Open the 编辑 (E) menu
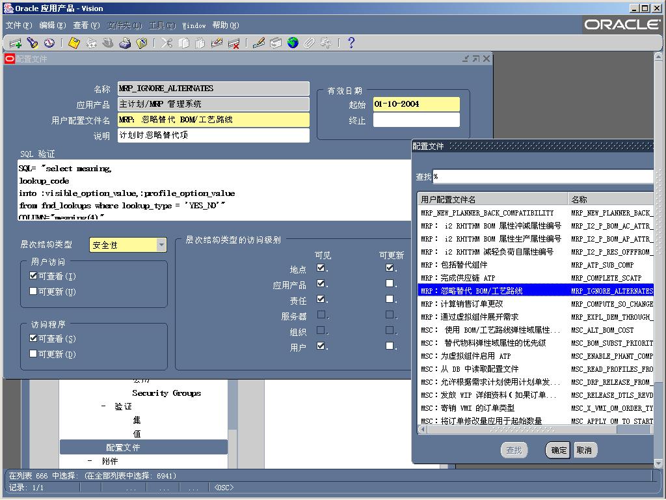The height and width of the screenshot is (500, 666). (x=53, y=25)
